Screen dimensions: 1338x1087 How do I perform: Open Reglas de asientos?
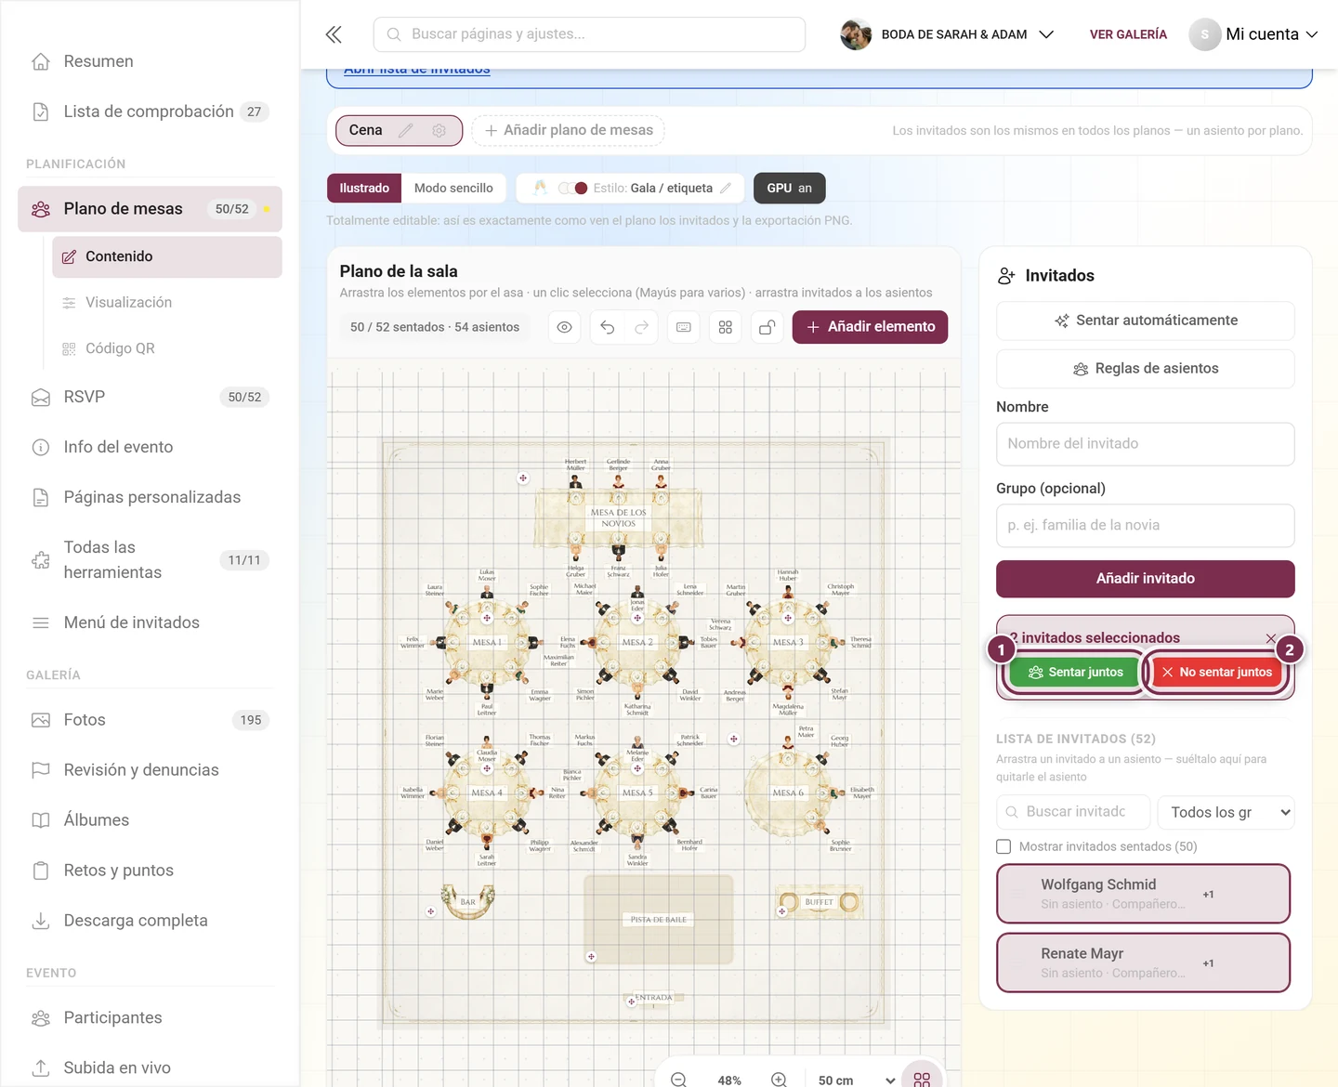[x=1146, y=369]
